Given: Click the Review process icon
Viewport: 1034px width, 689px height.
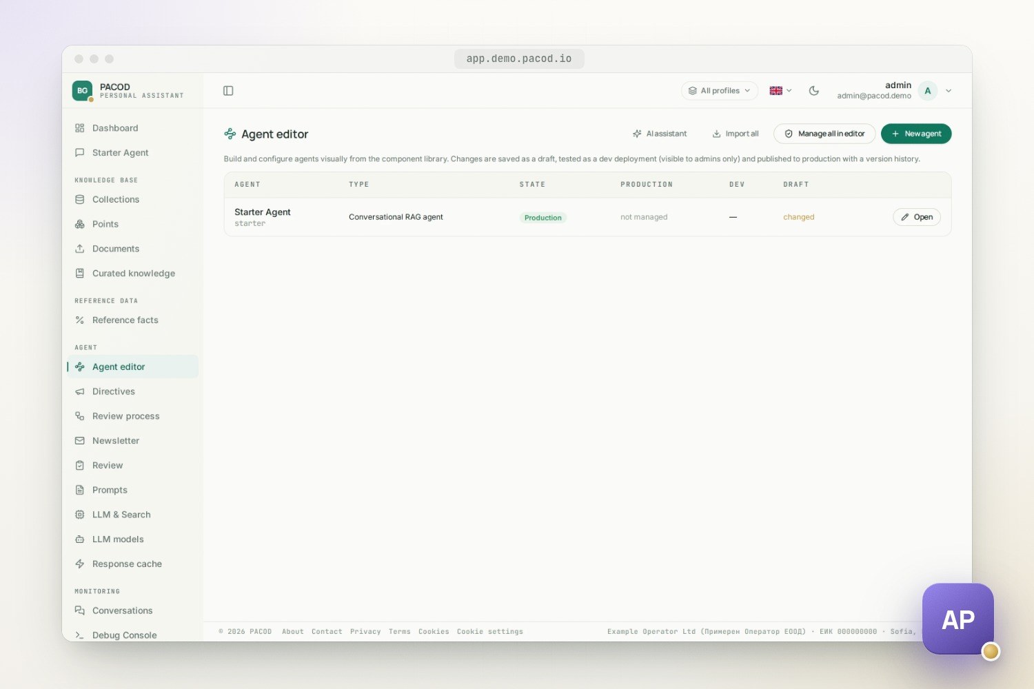Looking at the screenshot, I should (x=80, y=416).
